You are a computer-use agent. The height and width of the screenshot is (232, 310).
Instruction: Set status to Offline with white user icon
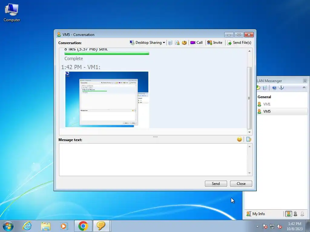tap(302, 214)
